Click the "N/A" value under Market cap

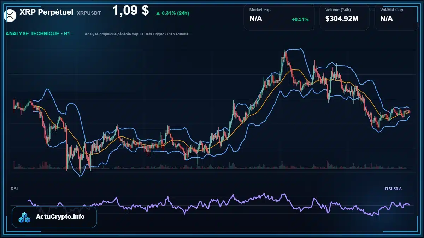[256, 19]
